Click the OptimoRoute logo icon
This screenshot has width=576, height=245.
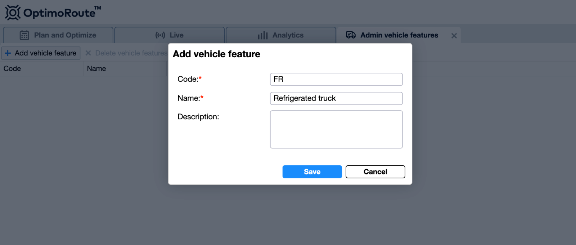13,13
